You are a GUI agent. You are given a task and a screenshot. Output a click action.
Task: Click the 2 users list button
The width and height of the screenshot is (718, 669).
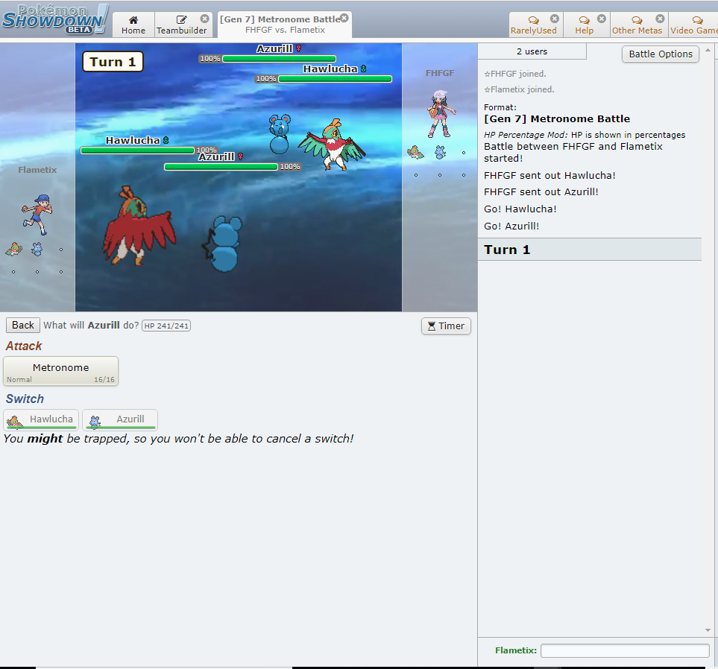pyautogui.click(x=532, y=51)
